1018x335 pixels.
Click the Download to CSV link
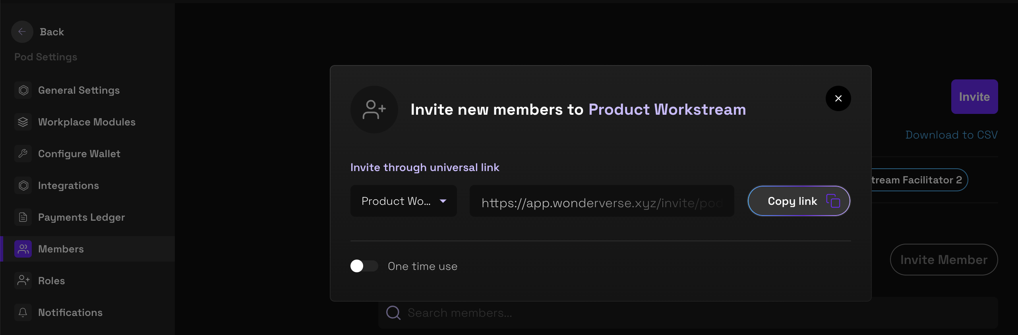951,135
